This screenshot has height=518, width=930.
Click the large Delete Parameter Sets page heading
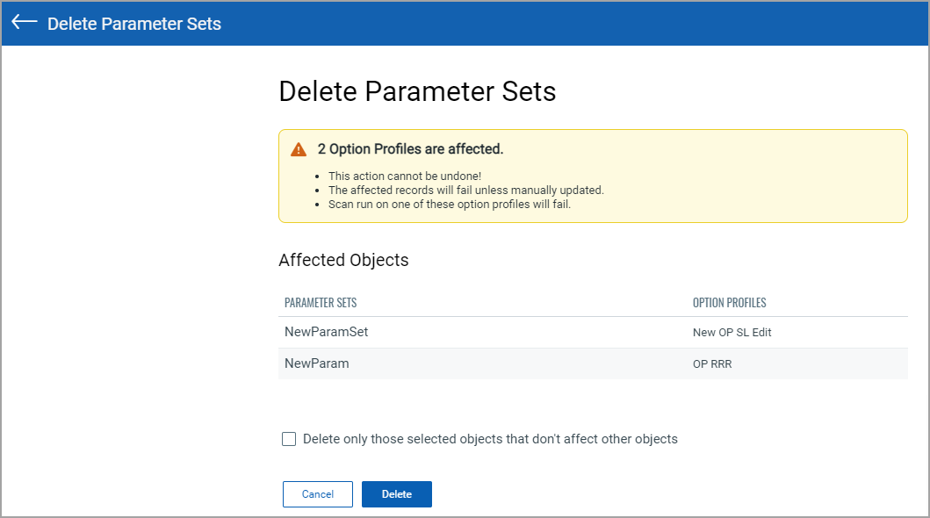coord(417,91)
